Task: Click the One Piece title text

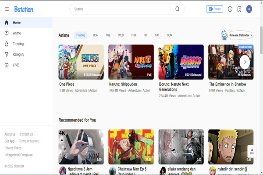Action: 67,84
